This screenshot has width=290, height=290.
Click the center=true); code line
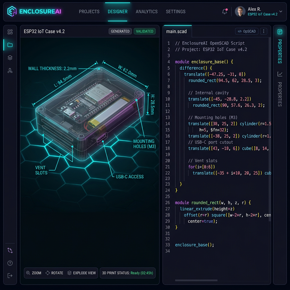tap(203, 221)
